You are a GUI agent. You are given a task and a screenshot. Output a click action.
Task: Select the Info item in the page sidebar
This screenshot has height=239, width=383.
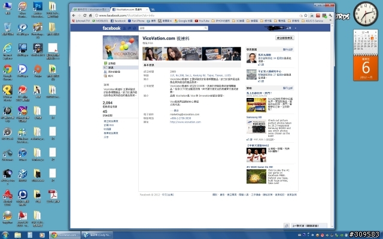point(120,68)
